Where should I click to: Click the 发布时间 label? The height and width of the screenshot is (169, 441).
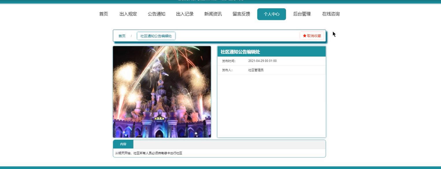(x=229, y=61)
